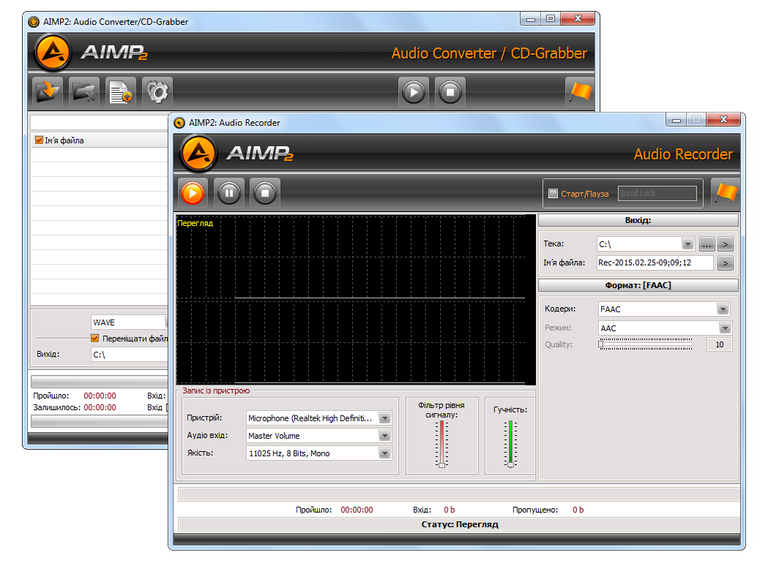The image size is (768, 574).
Task: Click the orange flag icon in Audio Converter
Action: pos(580,92)
